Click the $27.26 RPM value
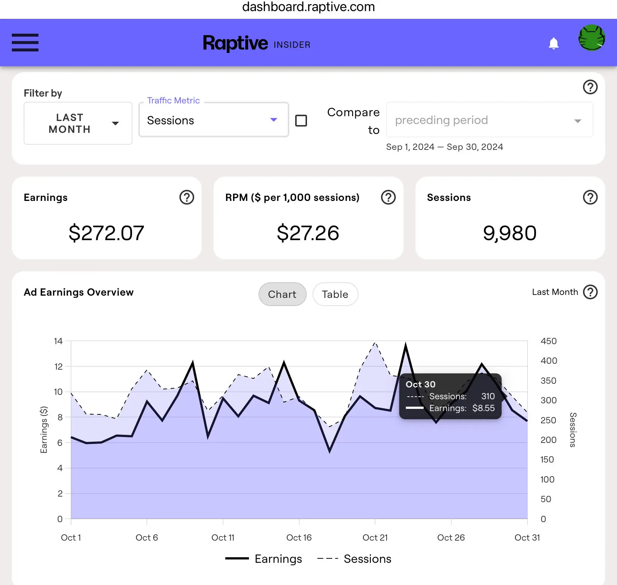The height and width of the screenshot is (585, 617). 308,233
